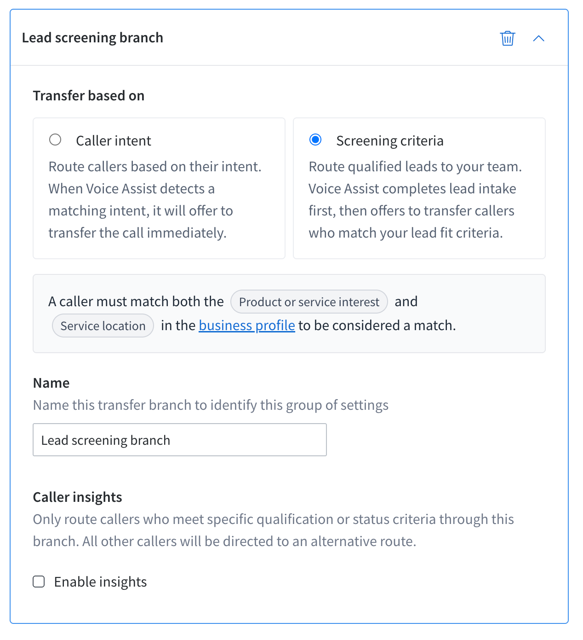Click the Name field helper description text
The image size is (583, 640).
(211, 405)
